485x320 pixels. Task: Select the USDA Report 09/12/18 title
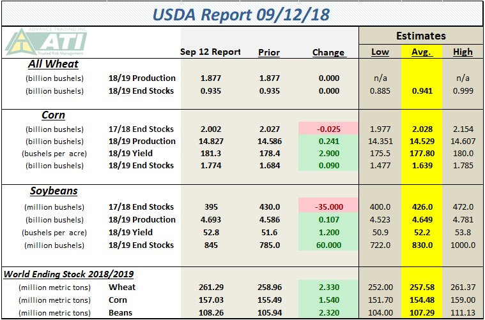(x=242, y=13)
